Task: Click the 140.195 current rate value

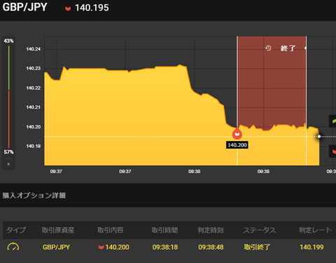Action: pyautogui.click(x=92, y=8)
